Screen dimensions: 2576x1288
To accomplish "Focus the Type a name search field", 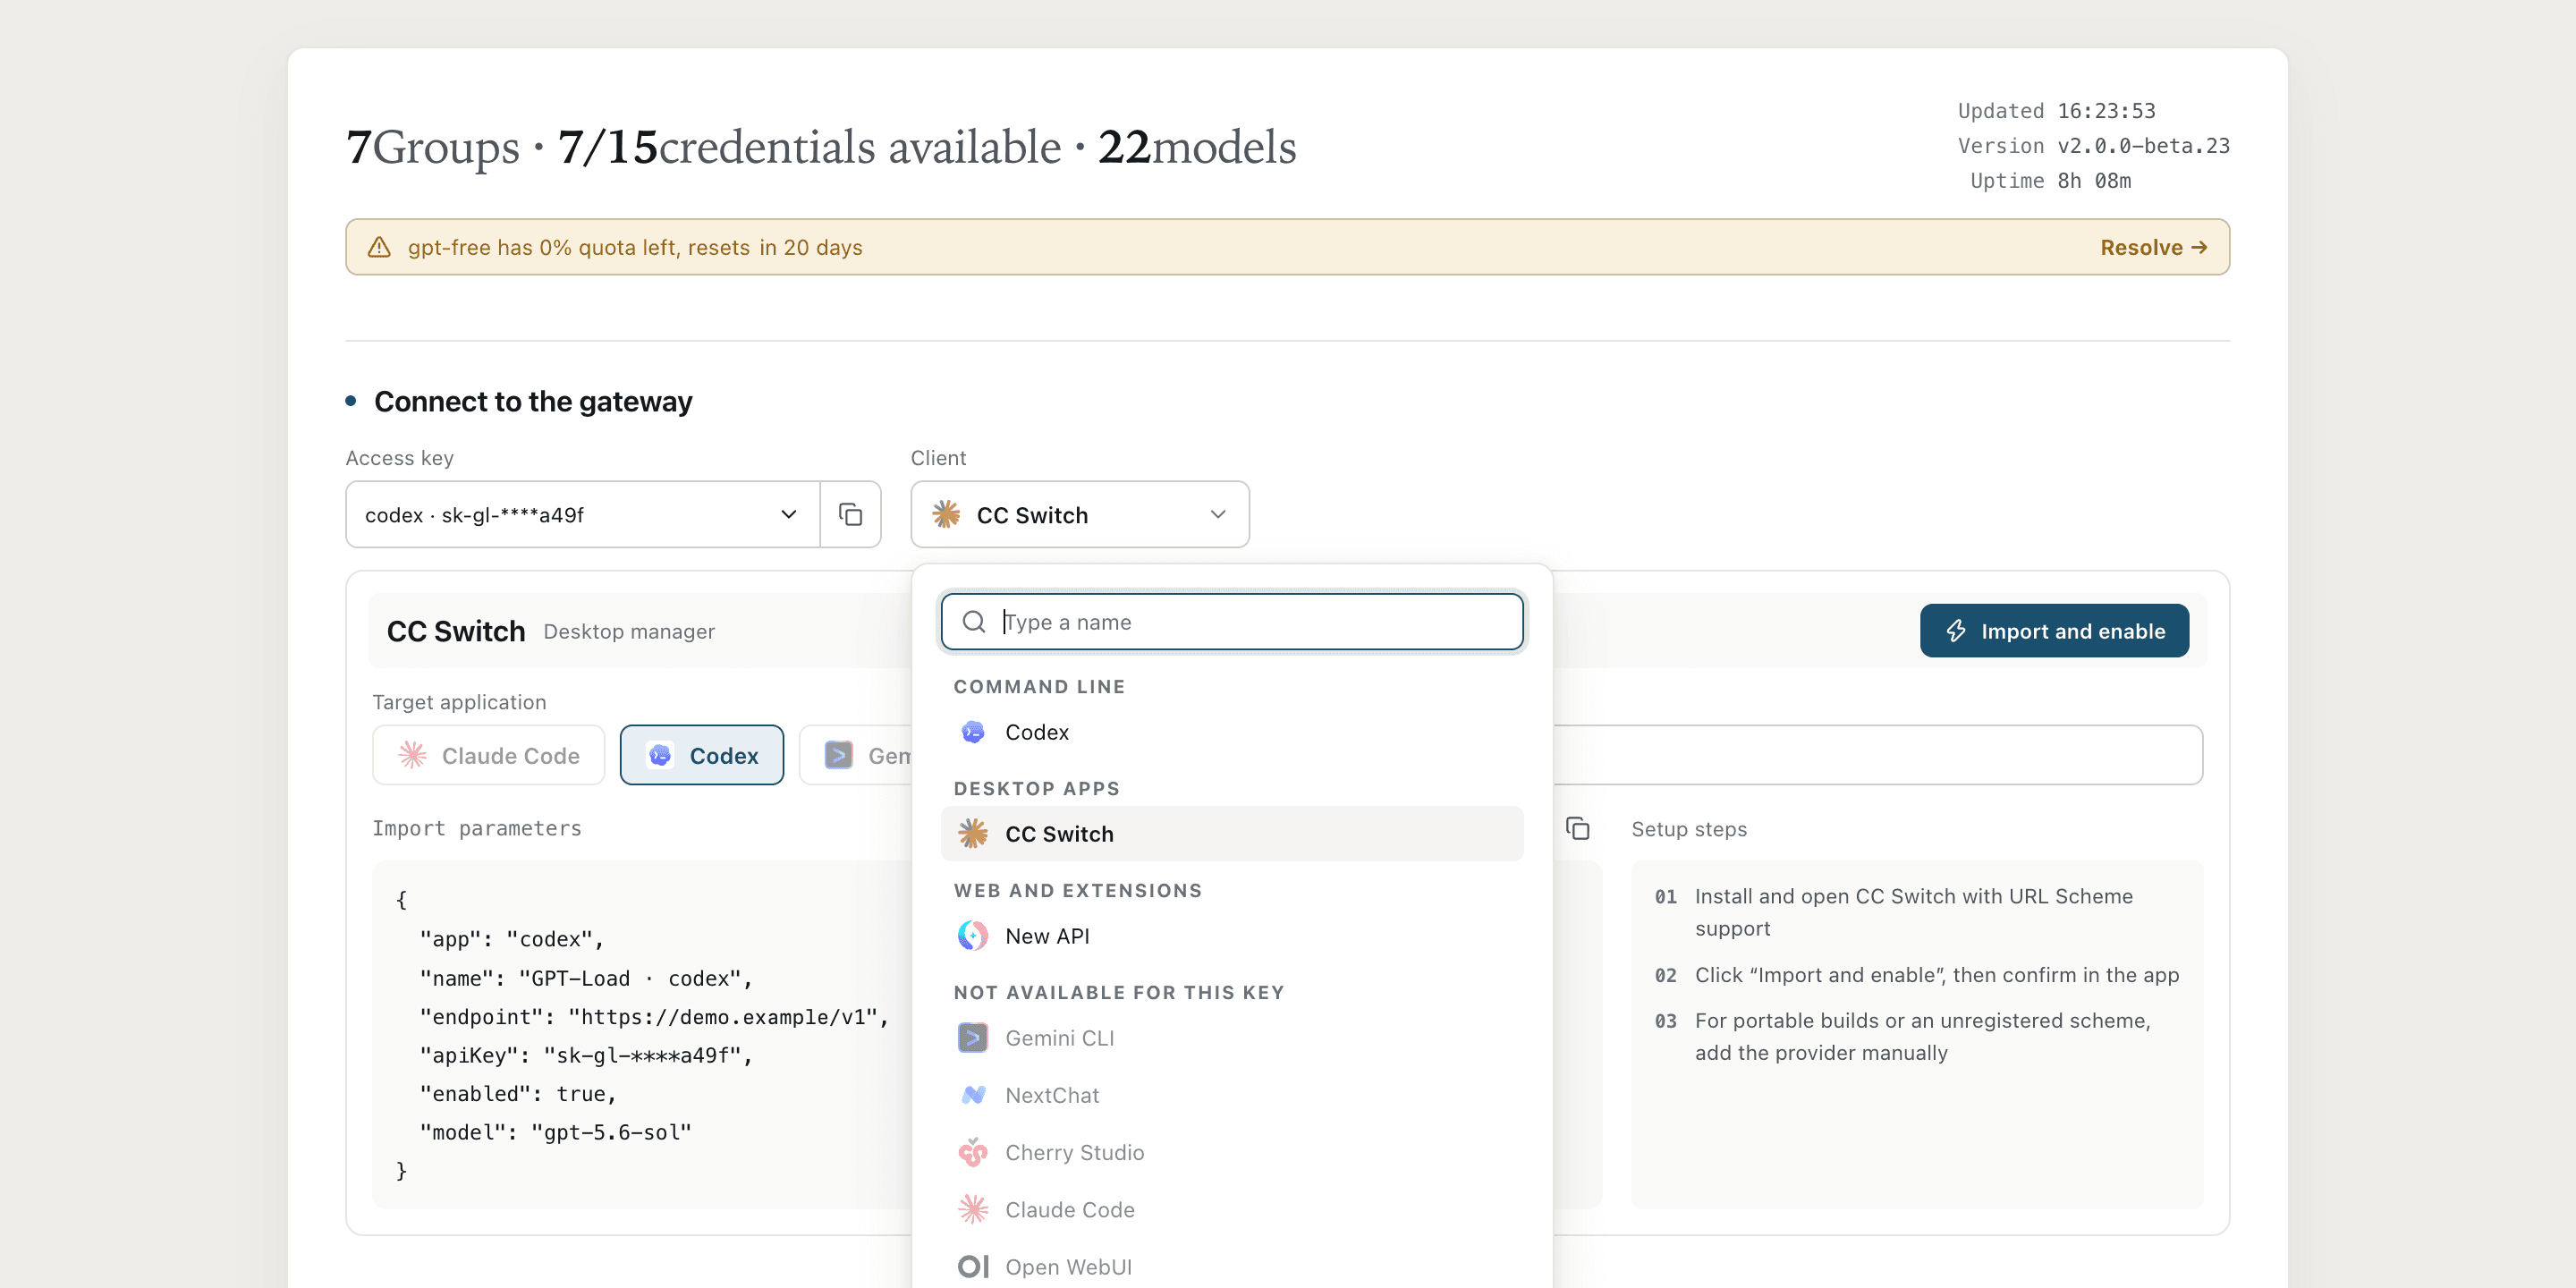I will tap(1232, 622).
